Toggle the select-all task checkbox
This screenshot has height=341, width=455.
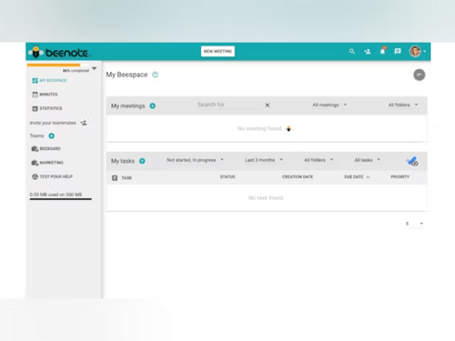pyautogui.click(x=115, y=178)
